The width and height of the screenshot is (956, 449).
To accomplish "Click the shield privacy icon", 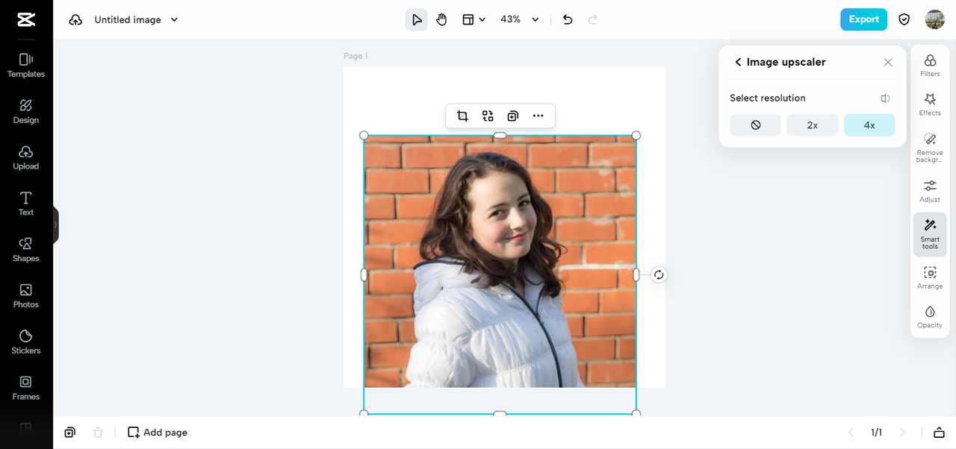I will point(904,19).
